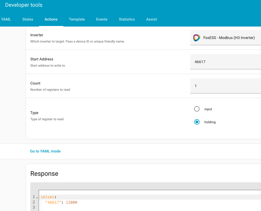The height and width of the screenshot is (211, 261).
Task: Click the FoxESS logo icon in Inverter selector
Action: tap(197, 38)
